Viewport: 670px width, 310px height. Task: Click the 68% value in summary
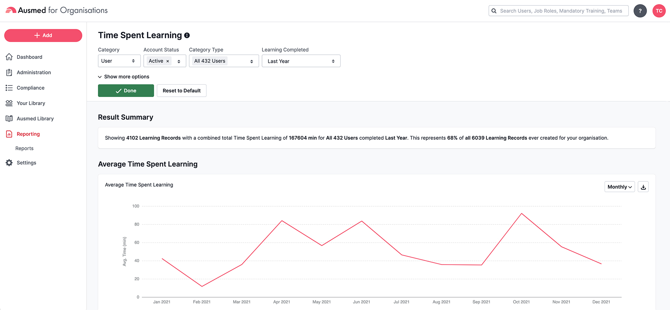pyautogui.click(x=452, y=138)
